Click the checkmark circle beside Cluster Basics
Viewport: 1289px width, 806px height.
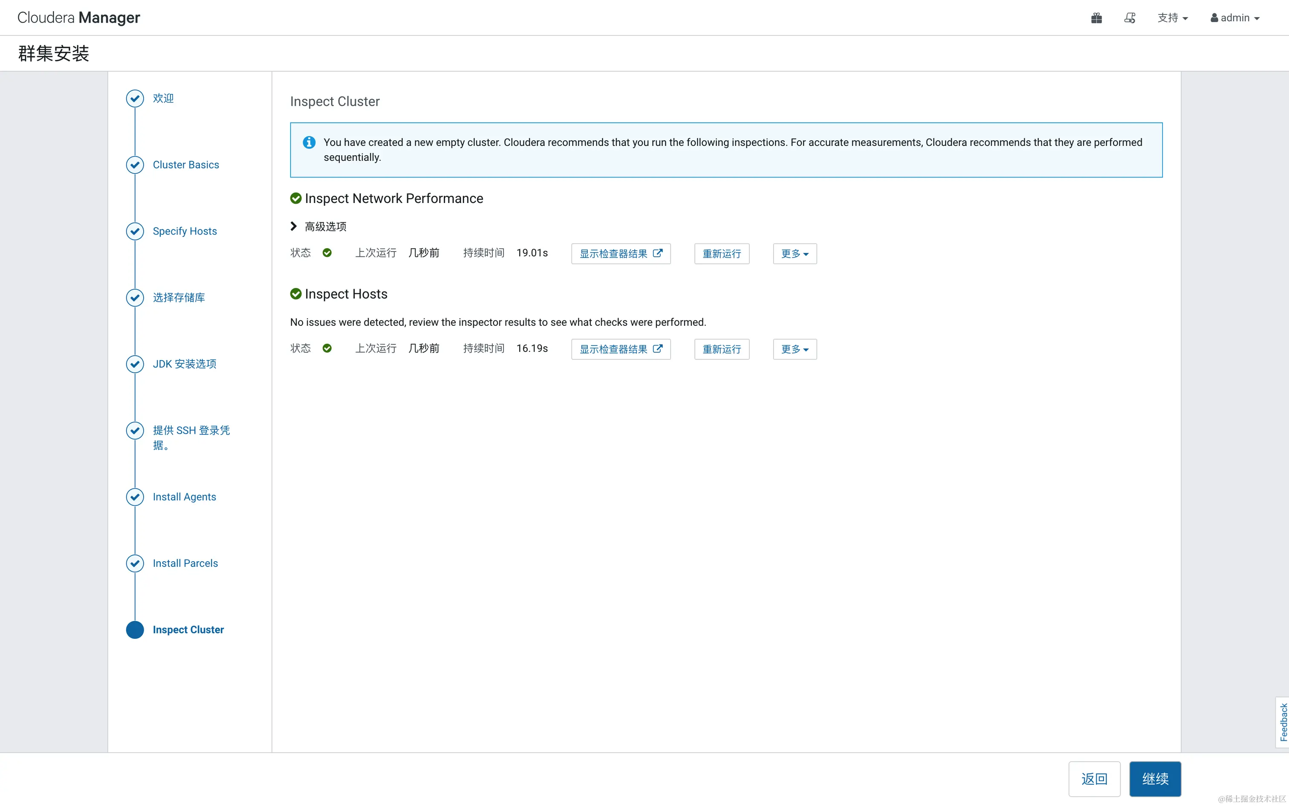point(135,165)
